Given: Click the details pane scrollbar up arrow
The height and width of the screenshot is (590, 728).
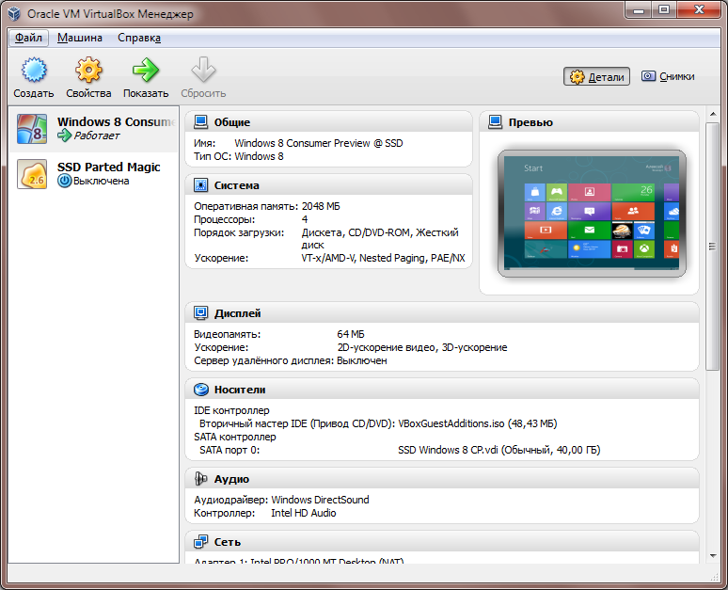Looking at the screenshot, I should click(x=713, y=114).
